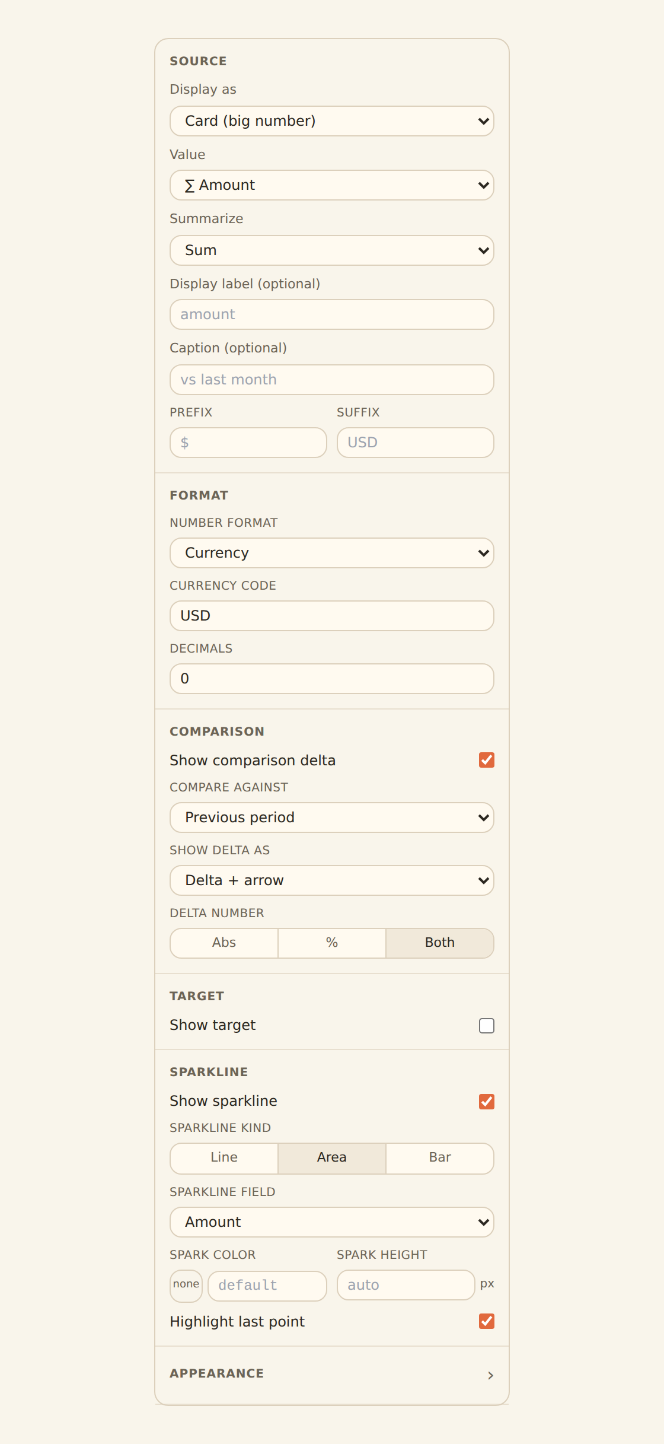Enable the Show target checkbox
Screen dimensions: 664x1444
click(487, 1026)
